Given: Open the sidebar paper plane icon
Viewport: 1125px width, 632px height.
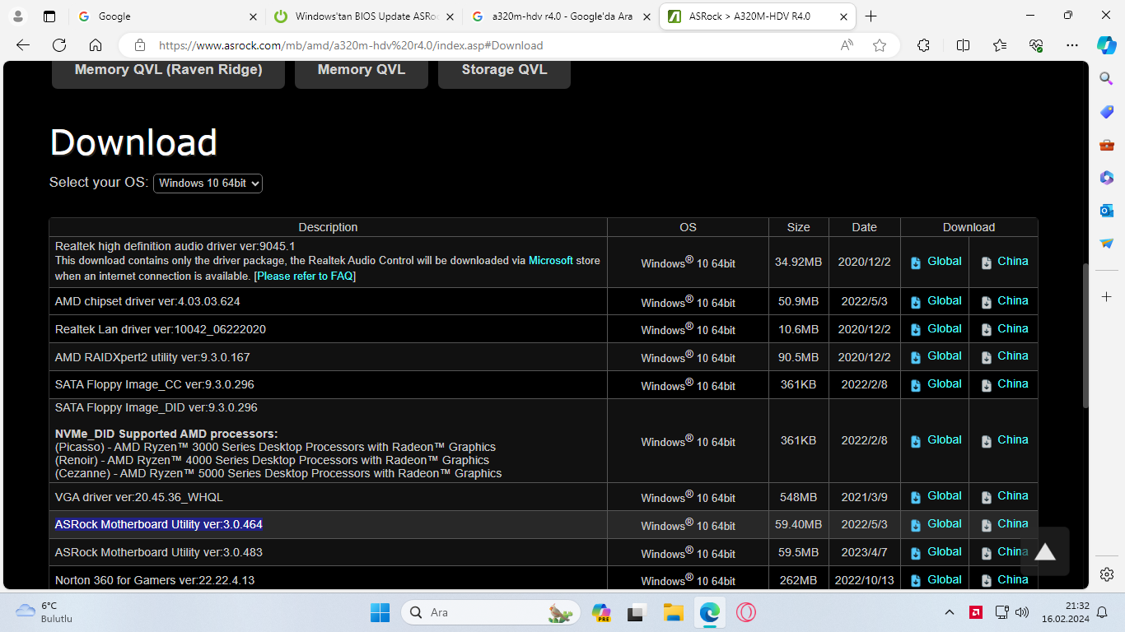Looking at the screenshot, I should pos(1107,244).
